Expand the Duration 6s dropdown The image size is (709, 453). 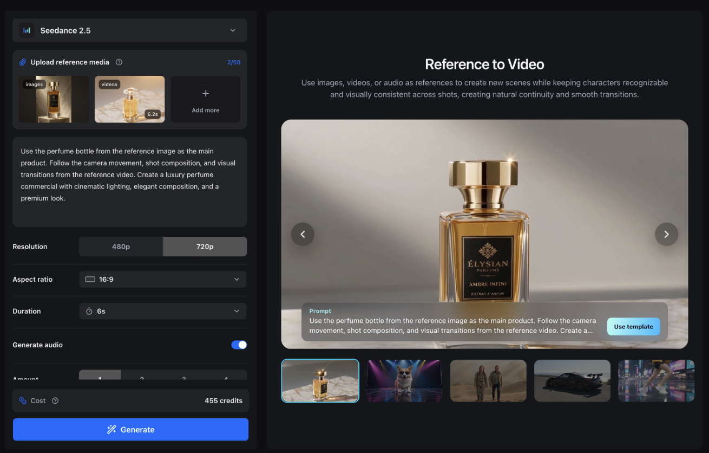pos(163,312)
